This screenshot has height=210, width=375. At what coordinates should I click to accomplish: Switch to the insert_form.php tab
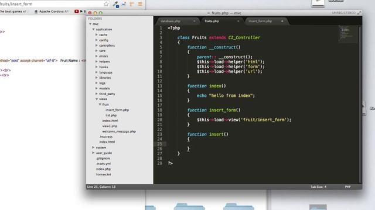(260, 21)
